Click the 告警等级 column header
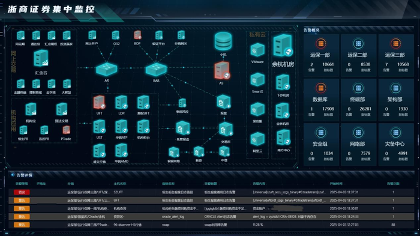This screenshot has height=236, width=420. [x=22, y=184]
